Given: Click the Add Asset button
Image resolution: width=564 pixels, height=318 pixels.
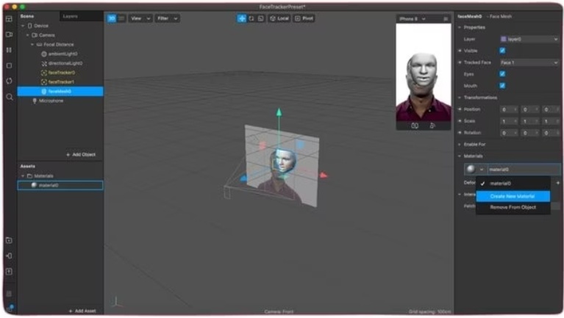Looking at the screenshot, I should [x=82, y=311].
